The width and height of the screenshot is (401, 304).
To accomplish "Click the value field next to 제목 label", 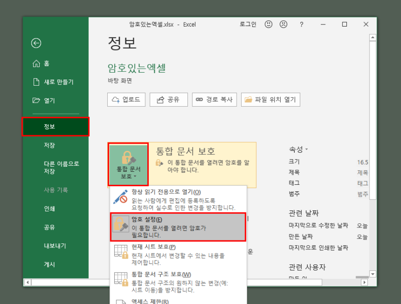I will (362, 173).
